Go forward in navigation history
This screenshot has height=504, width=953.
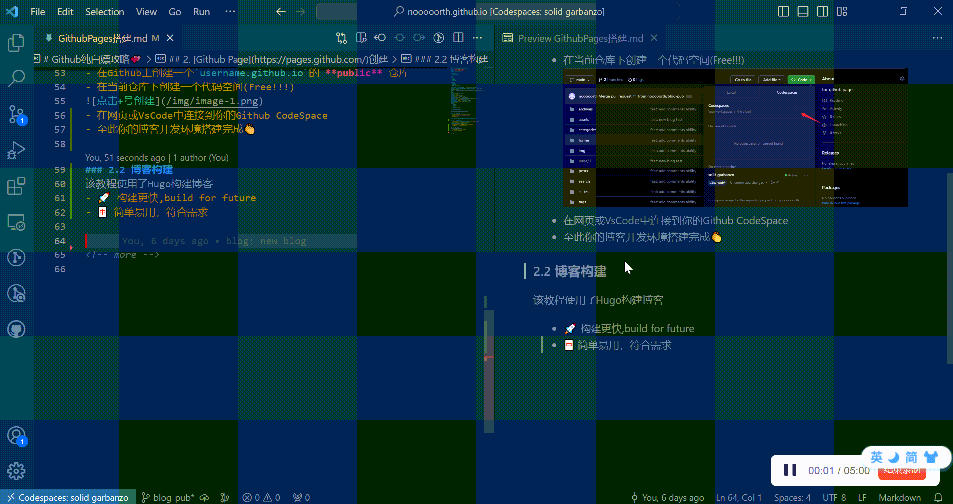(300, 11)
